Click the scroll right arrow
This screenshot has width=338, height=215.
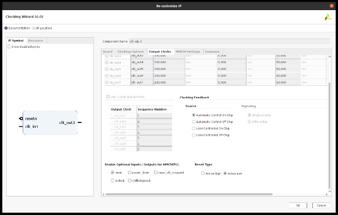click(x=326, y=194)
